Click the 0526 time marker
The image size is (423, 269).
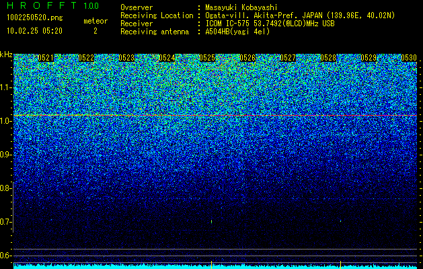(247, 58)
